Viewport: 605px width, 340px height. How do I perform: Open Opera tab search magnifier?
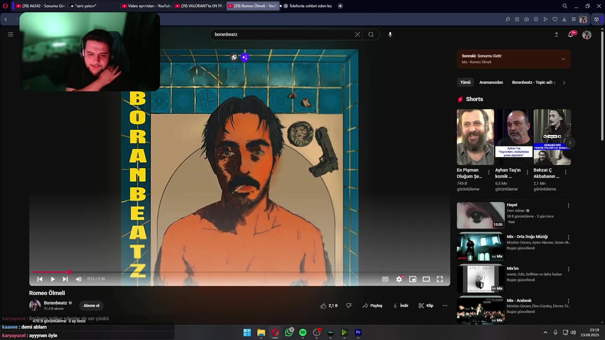click(565, 6)
